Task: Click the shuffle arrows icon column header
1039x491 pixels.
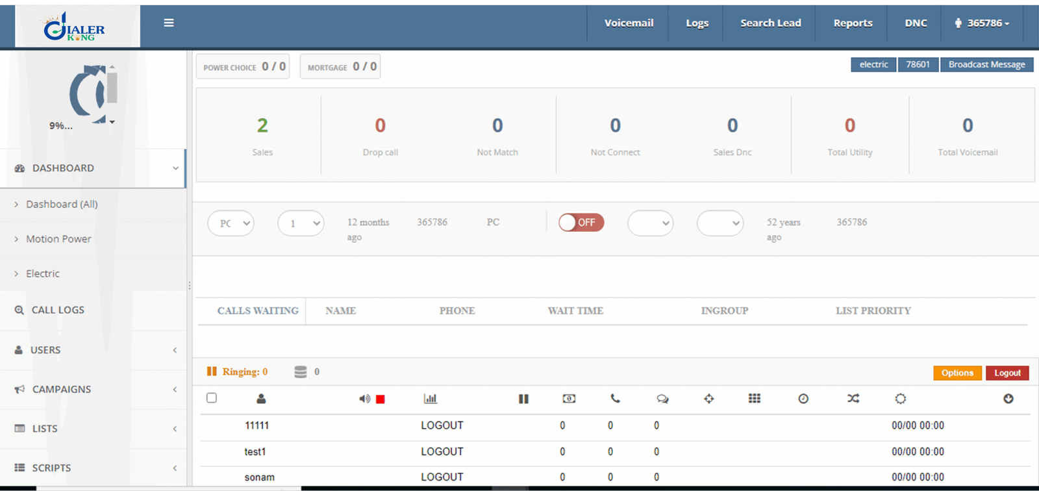Action: 853,399
